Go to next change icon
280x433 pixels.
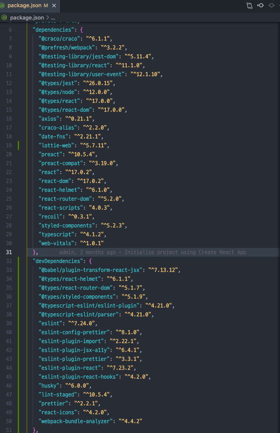click(x=272, y=5)
